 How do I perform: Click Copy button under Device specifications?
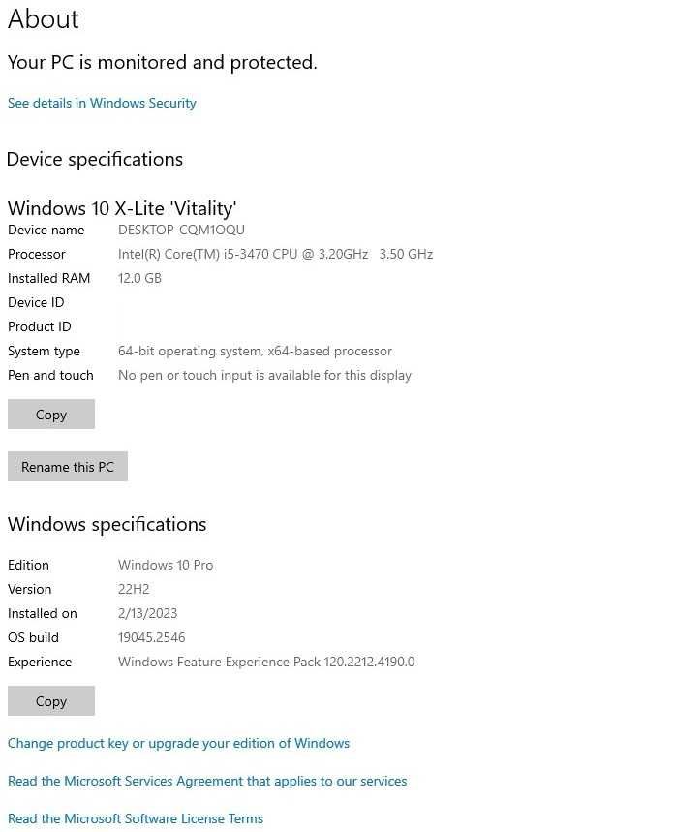[51, 415]
